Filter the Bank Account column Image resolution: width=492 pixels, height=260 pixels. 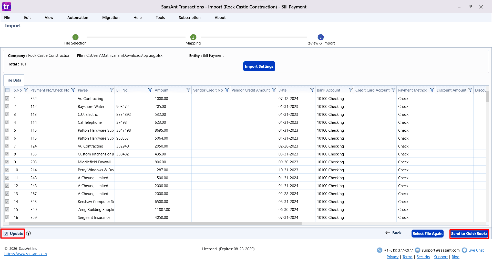click(x=351, y=90)
